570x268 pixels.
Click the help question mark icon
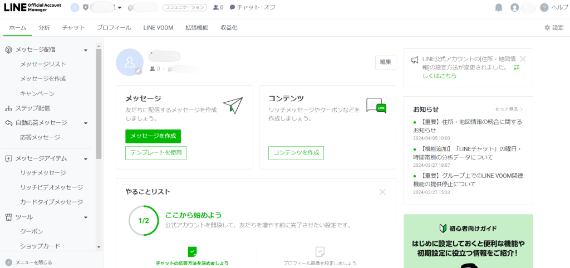(544, 8)
